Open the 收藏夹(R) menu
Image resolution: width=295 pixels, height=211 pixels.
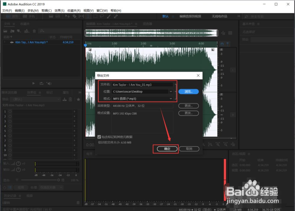pyautogui.click(x=74, y=10)
